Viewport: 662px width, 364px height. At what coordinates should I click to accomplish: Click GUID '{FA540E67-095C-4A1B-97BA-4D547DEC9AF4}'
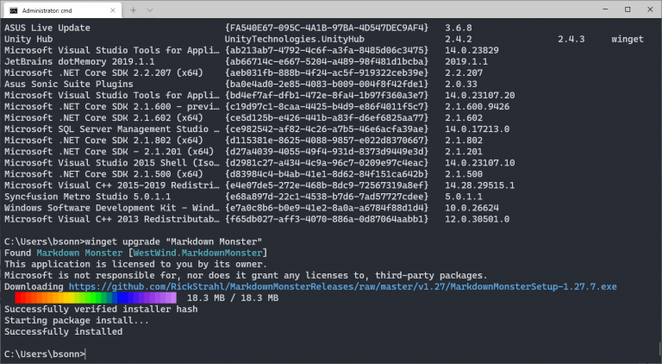coord(327,28)
